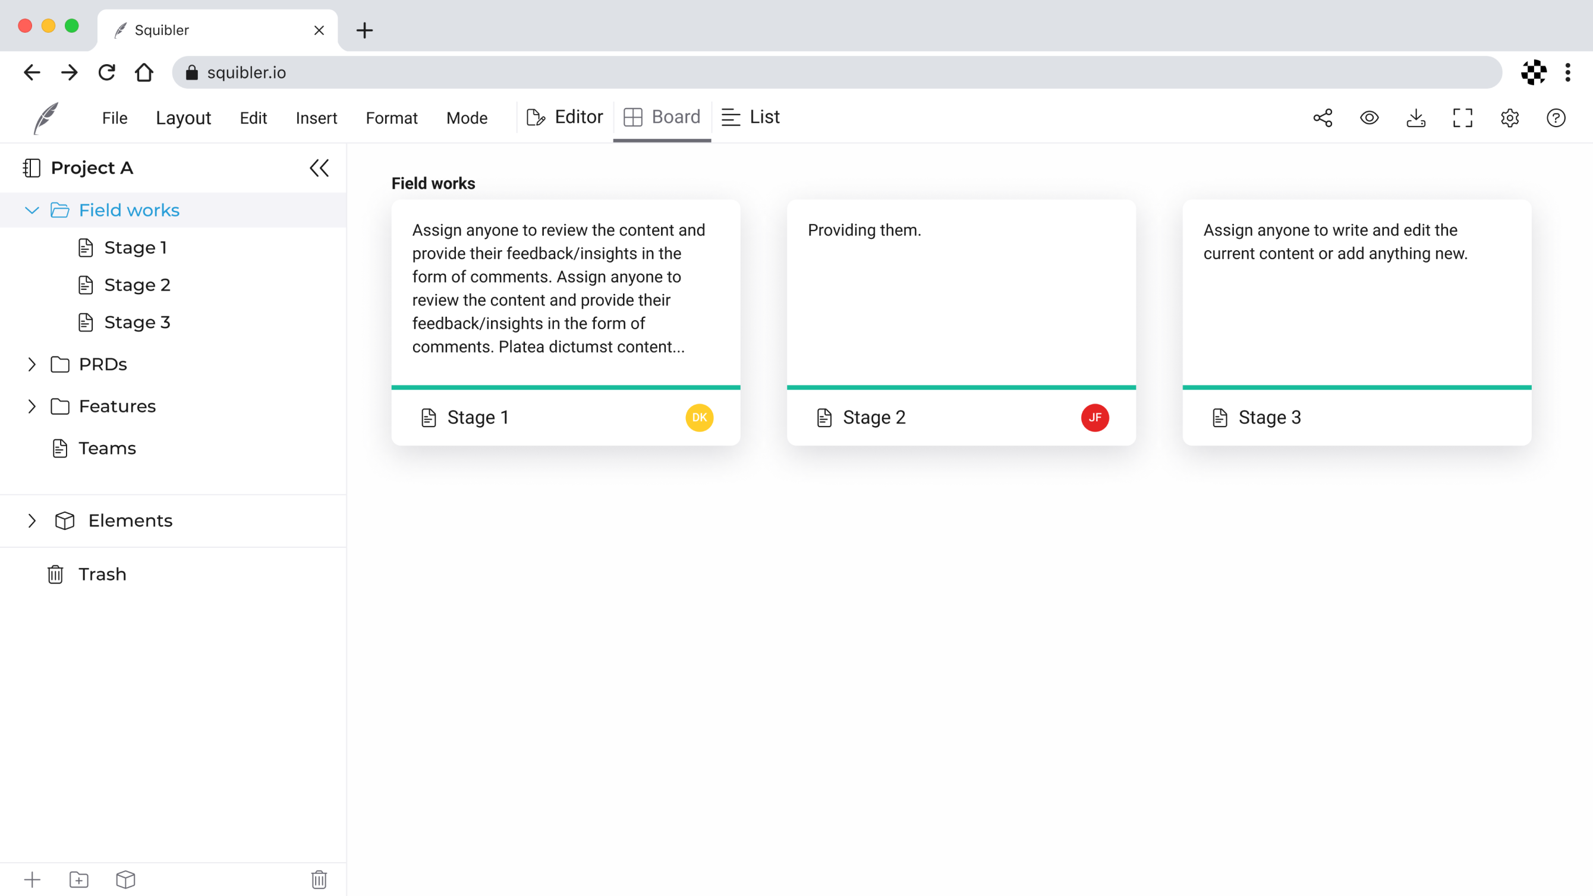Viewport: 1593px width, 896px height.
Task: Collapse the sidebar with double chevron
Action: [x=319, y=168]
